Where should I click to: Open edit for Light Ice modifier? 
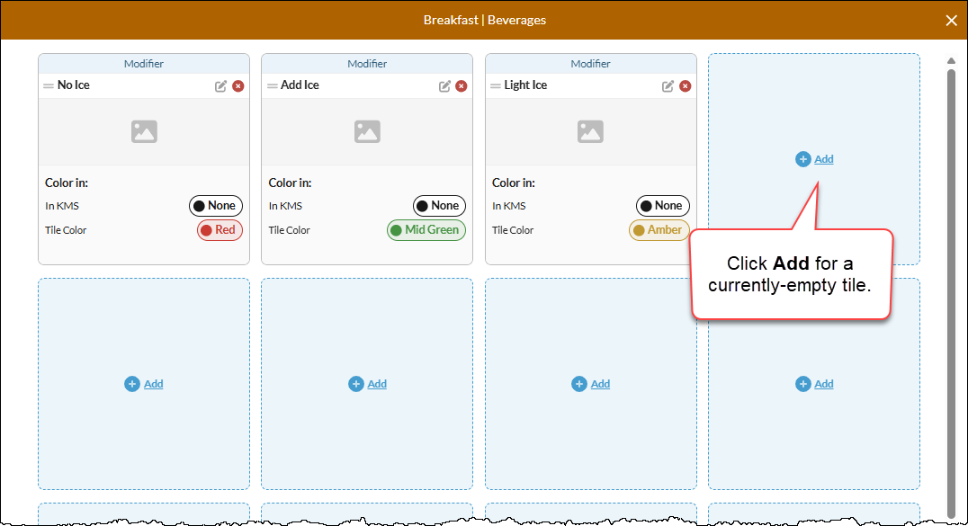[668, 85]
